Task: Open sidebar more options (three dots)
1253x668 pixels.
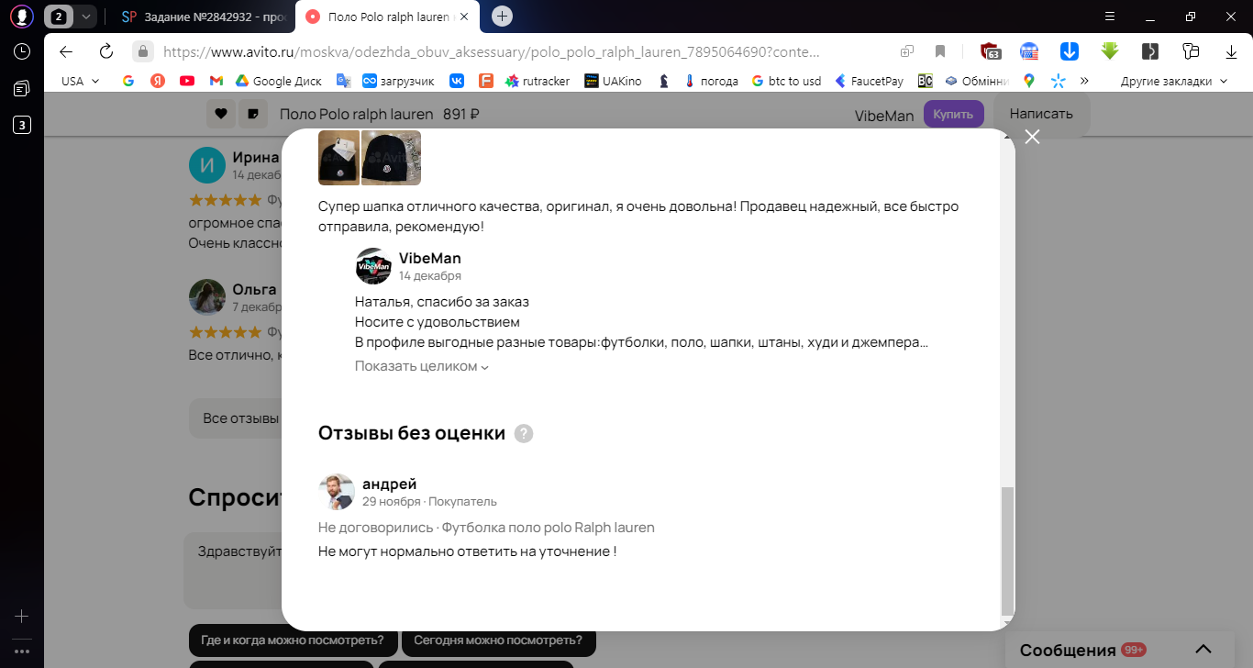Action: pos(22,651)
